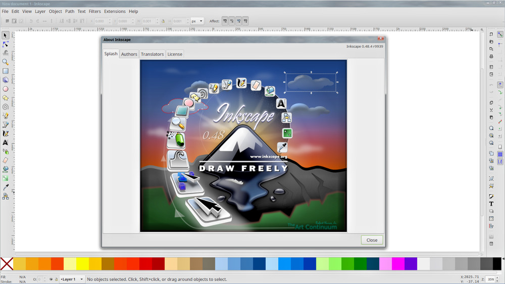Toggle the snapping enable button
This screenshot has height=284, width=505.
click(500, 34)
